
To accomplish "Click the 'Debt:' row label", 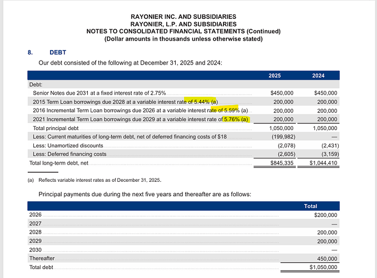I will (x=36, y=85).
